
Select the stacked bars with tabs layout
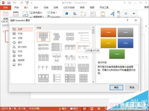pyautogui.click(x=57, y=47)
